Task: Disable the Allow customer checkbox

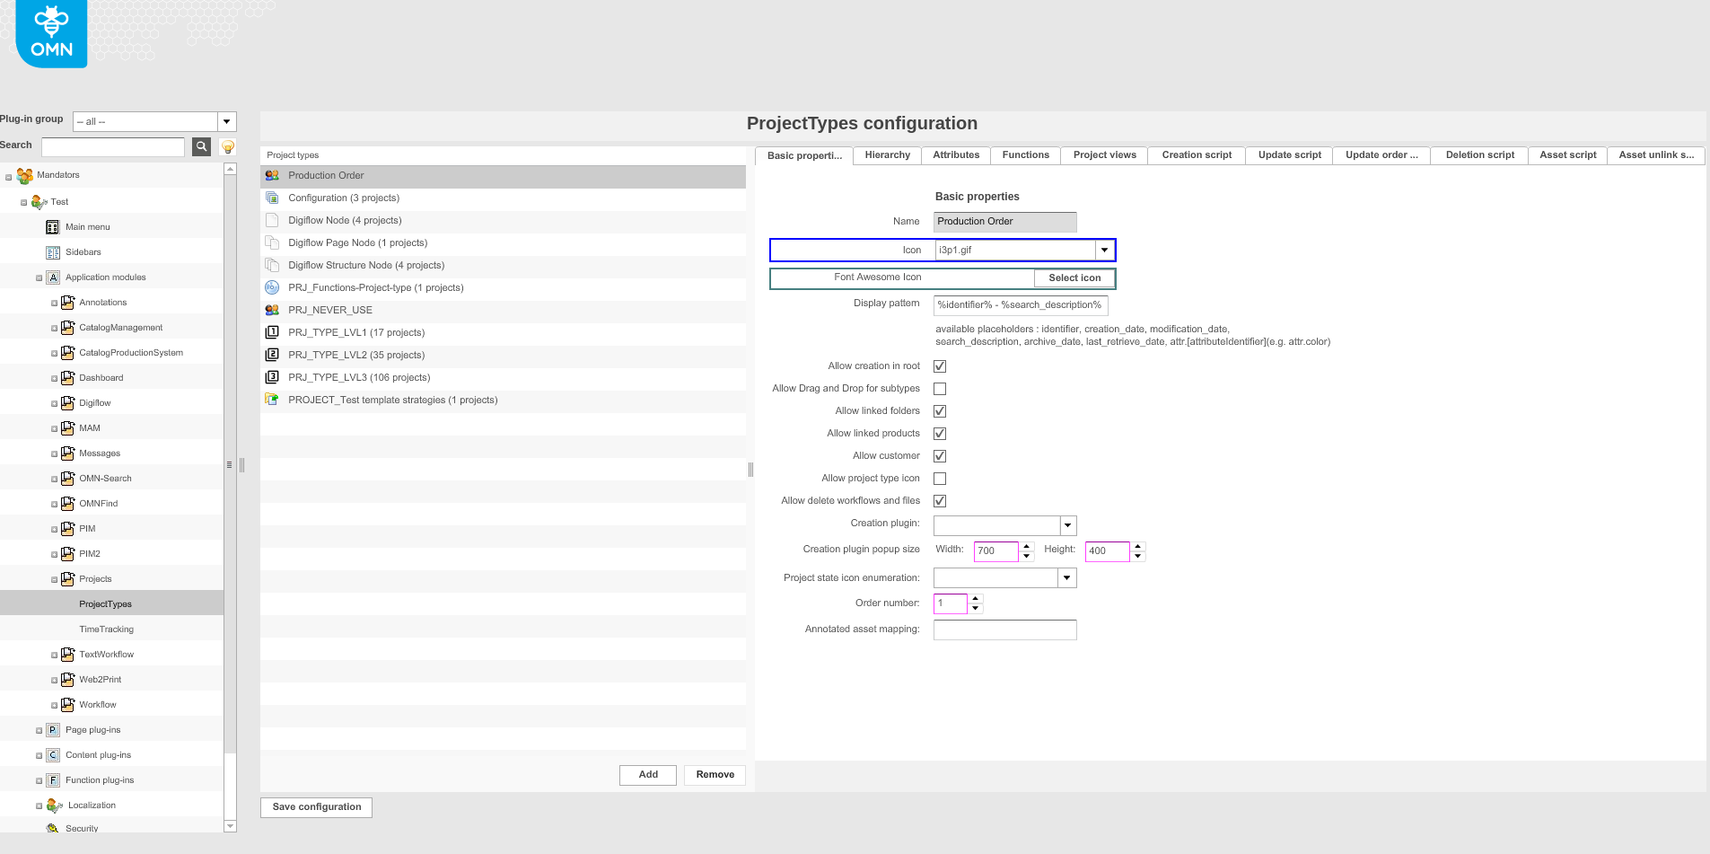Action: (x=940, y=455)
